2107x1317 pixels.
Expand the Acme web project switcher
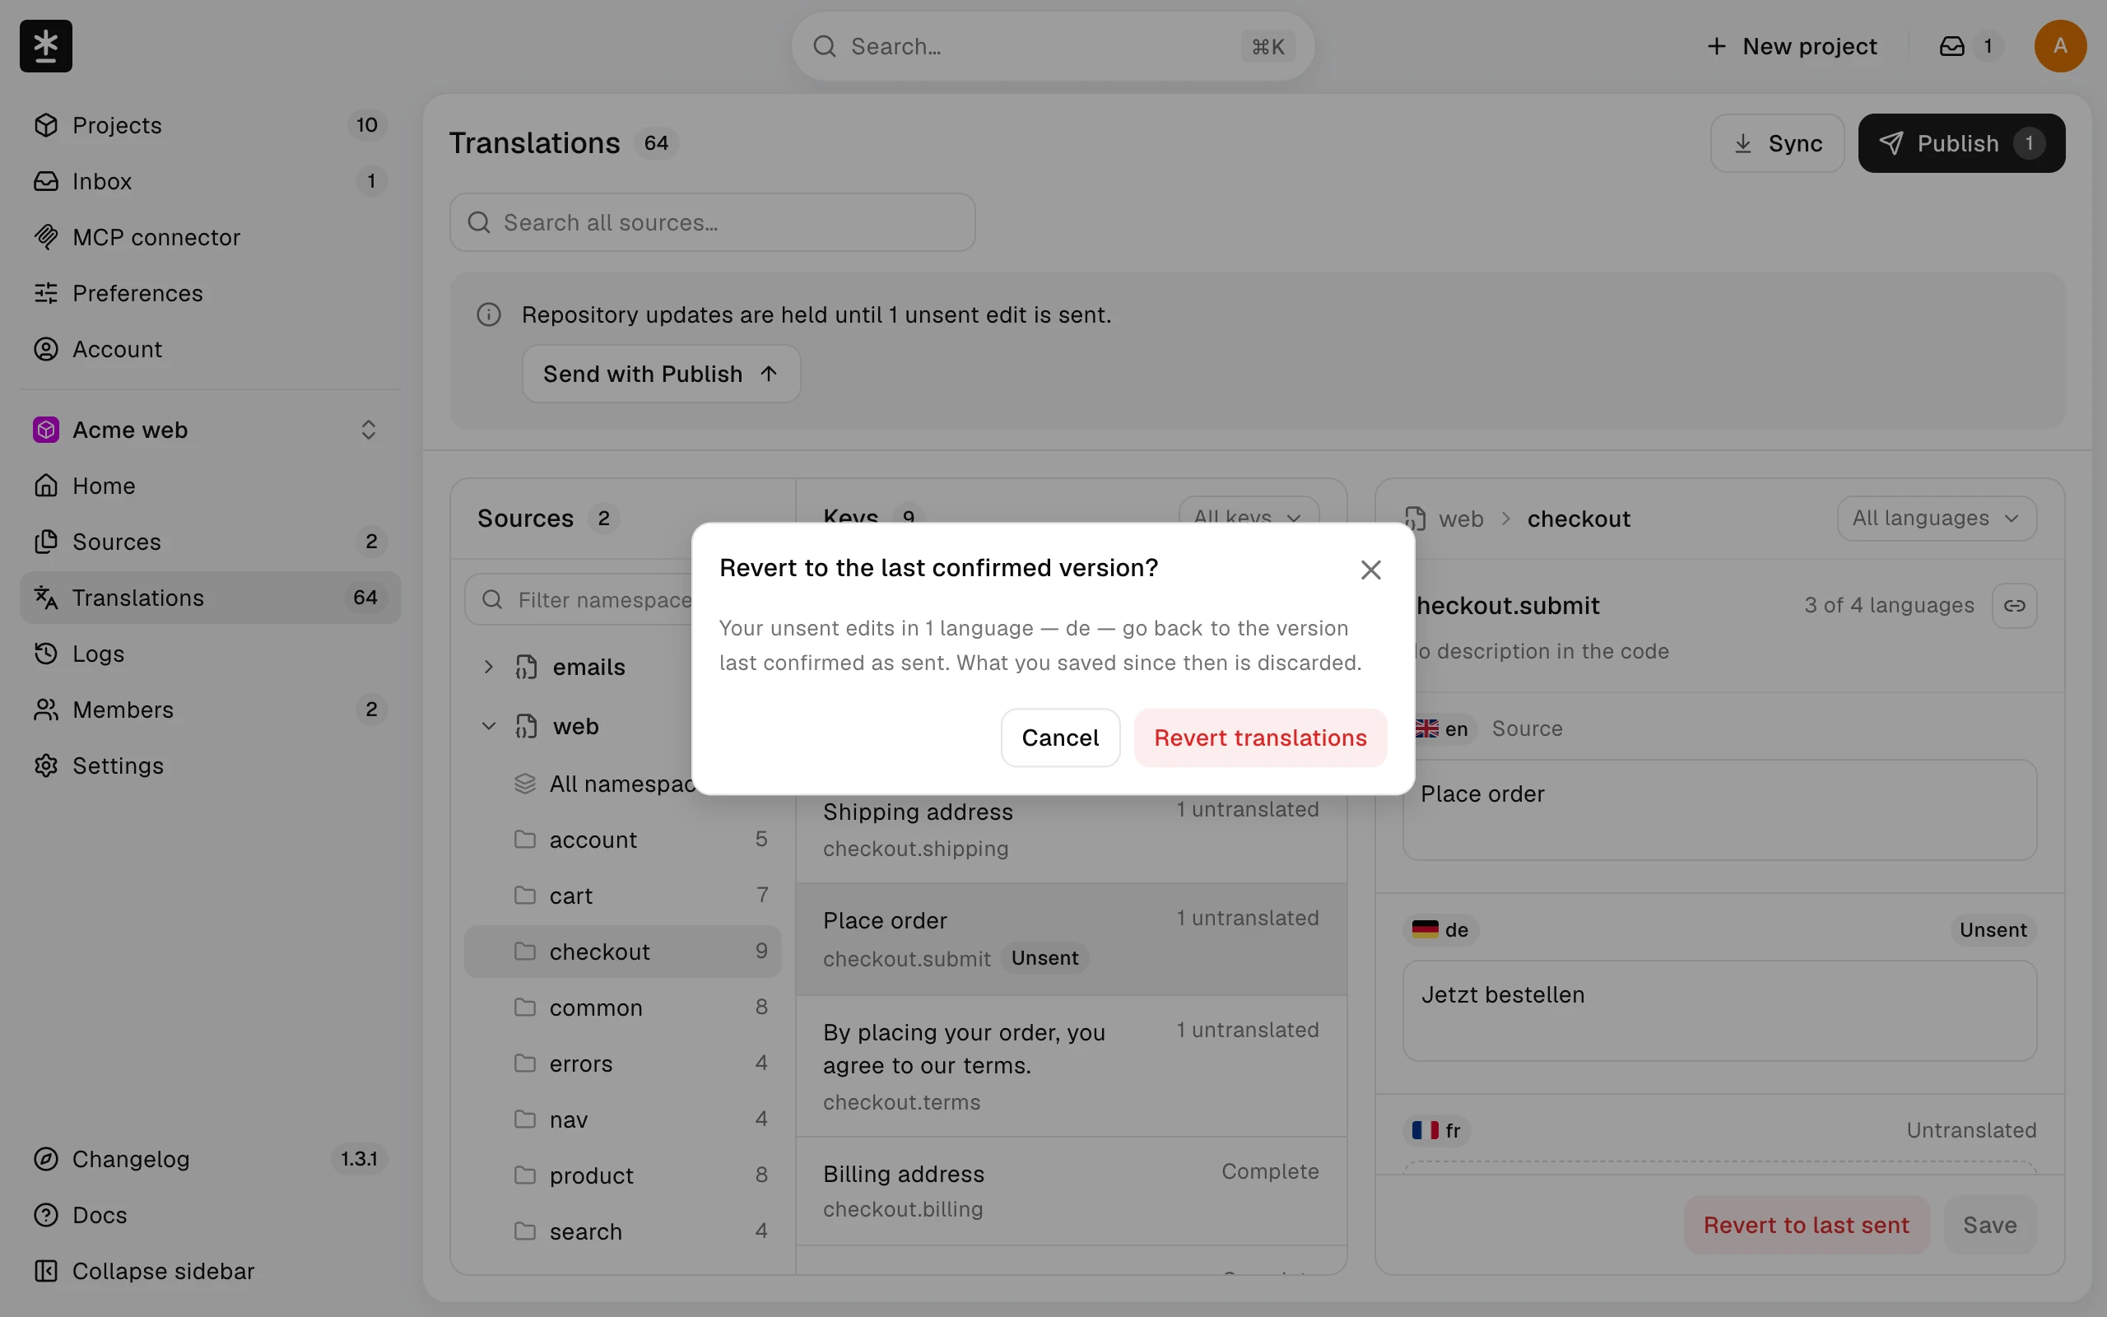[x=210, y=430]
